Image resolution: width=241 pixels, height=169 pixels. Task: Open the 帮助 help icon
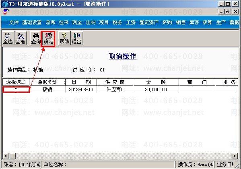[64, 38]
